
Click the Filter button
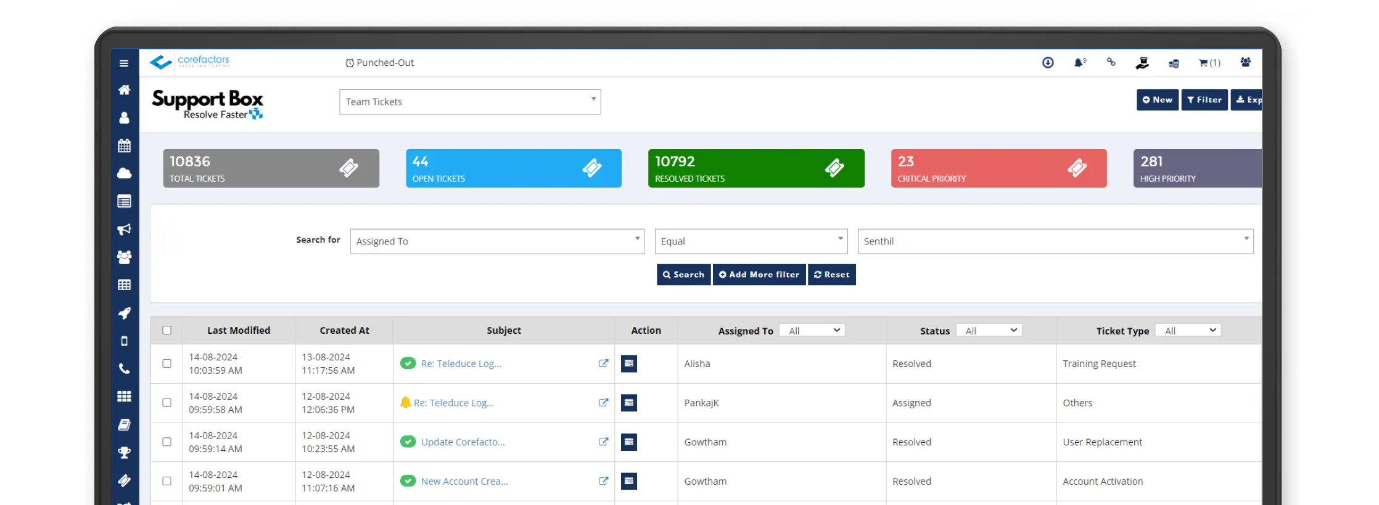(1204, 100)
